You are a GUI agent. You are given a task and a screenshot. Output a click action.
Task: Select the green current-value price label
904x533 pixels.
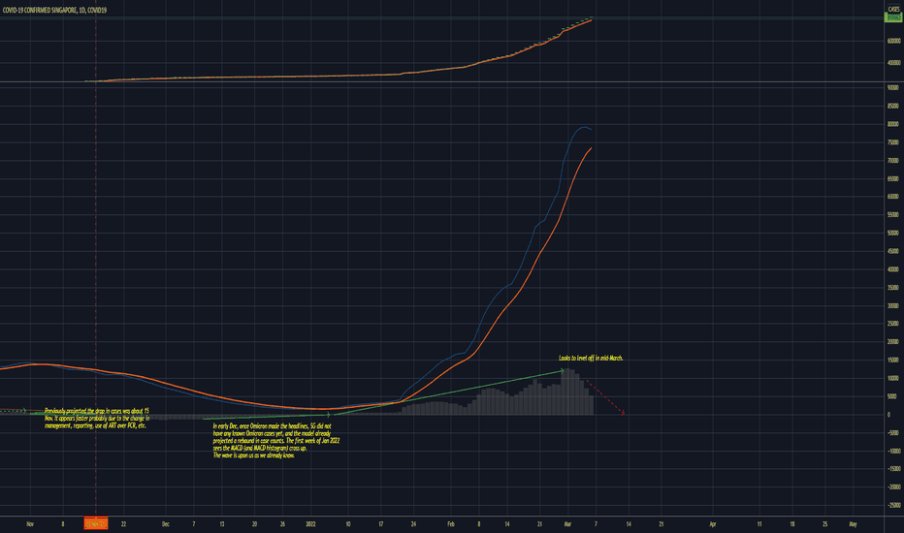893,17
